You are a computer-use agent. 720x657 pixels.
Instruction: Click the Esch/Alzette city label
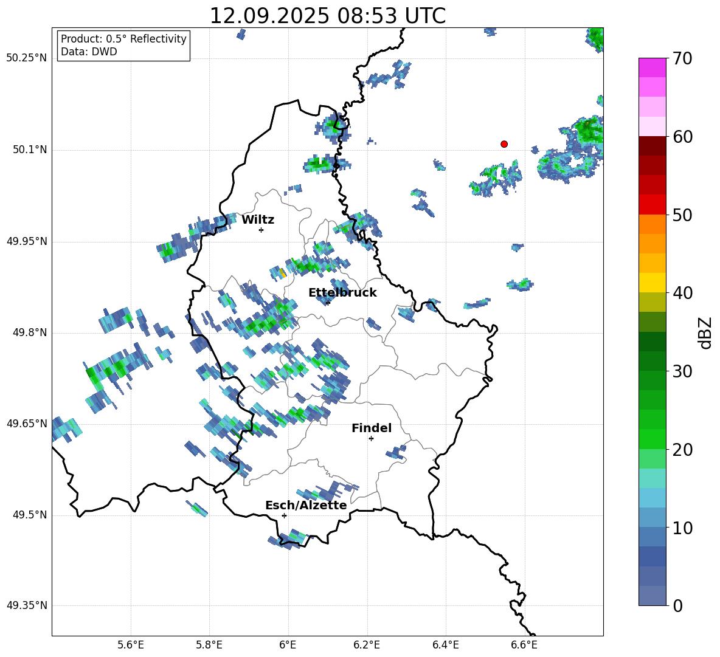click(x=306, y=505)
